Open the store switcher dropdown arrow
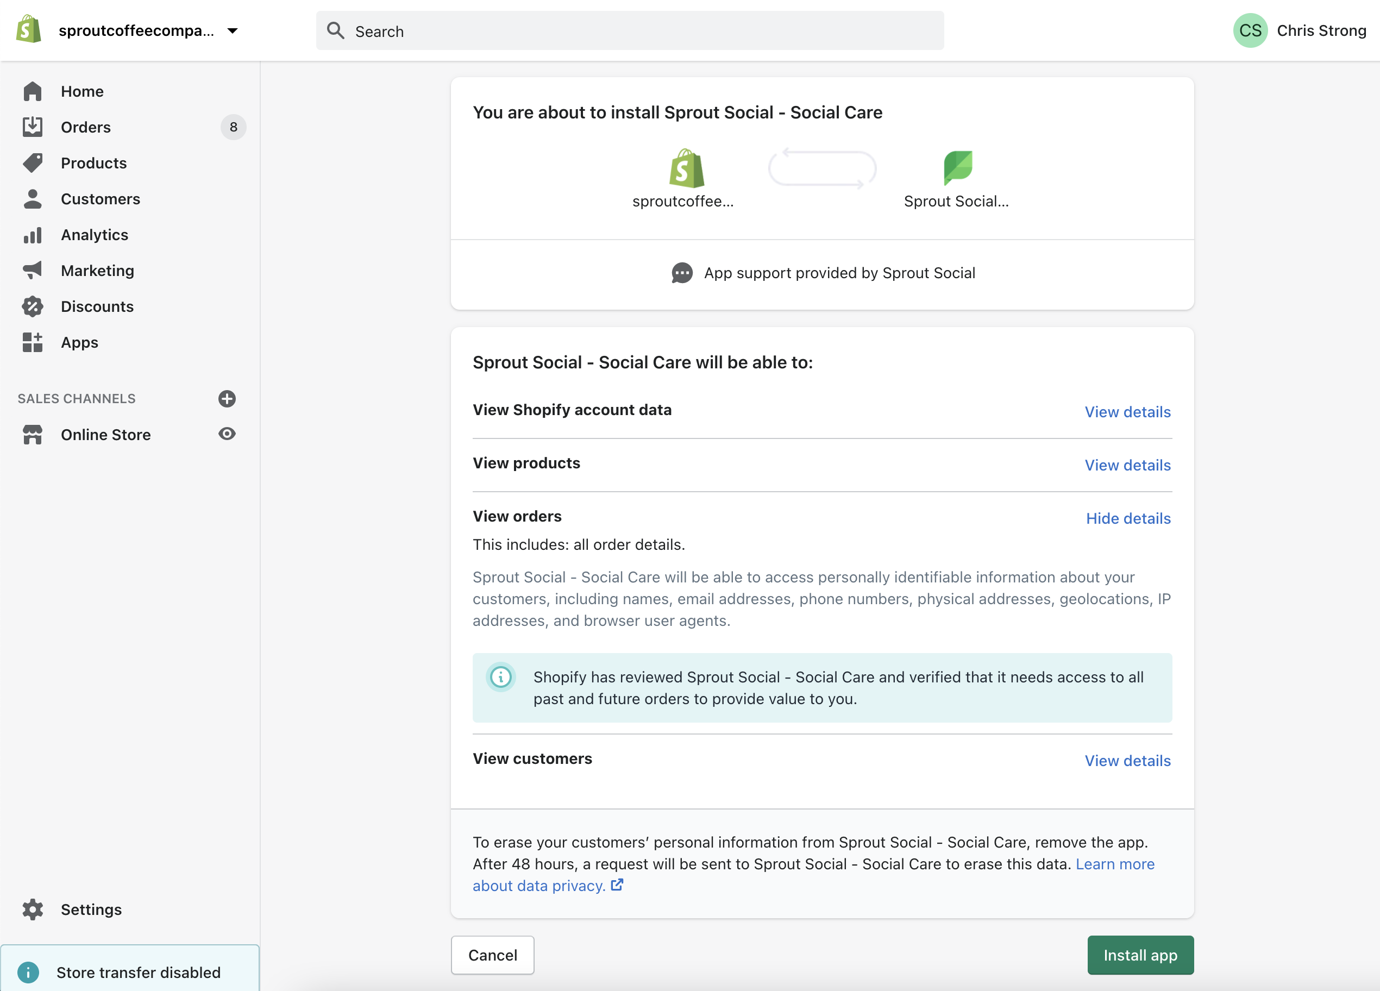The width and height of the screenshot is (1380, 991). coord(233,30)
